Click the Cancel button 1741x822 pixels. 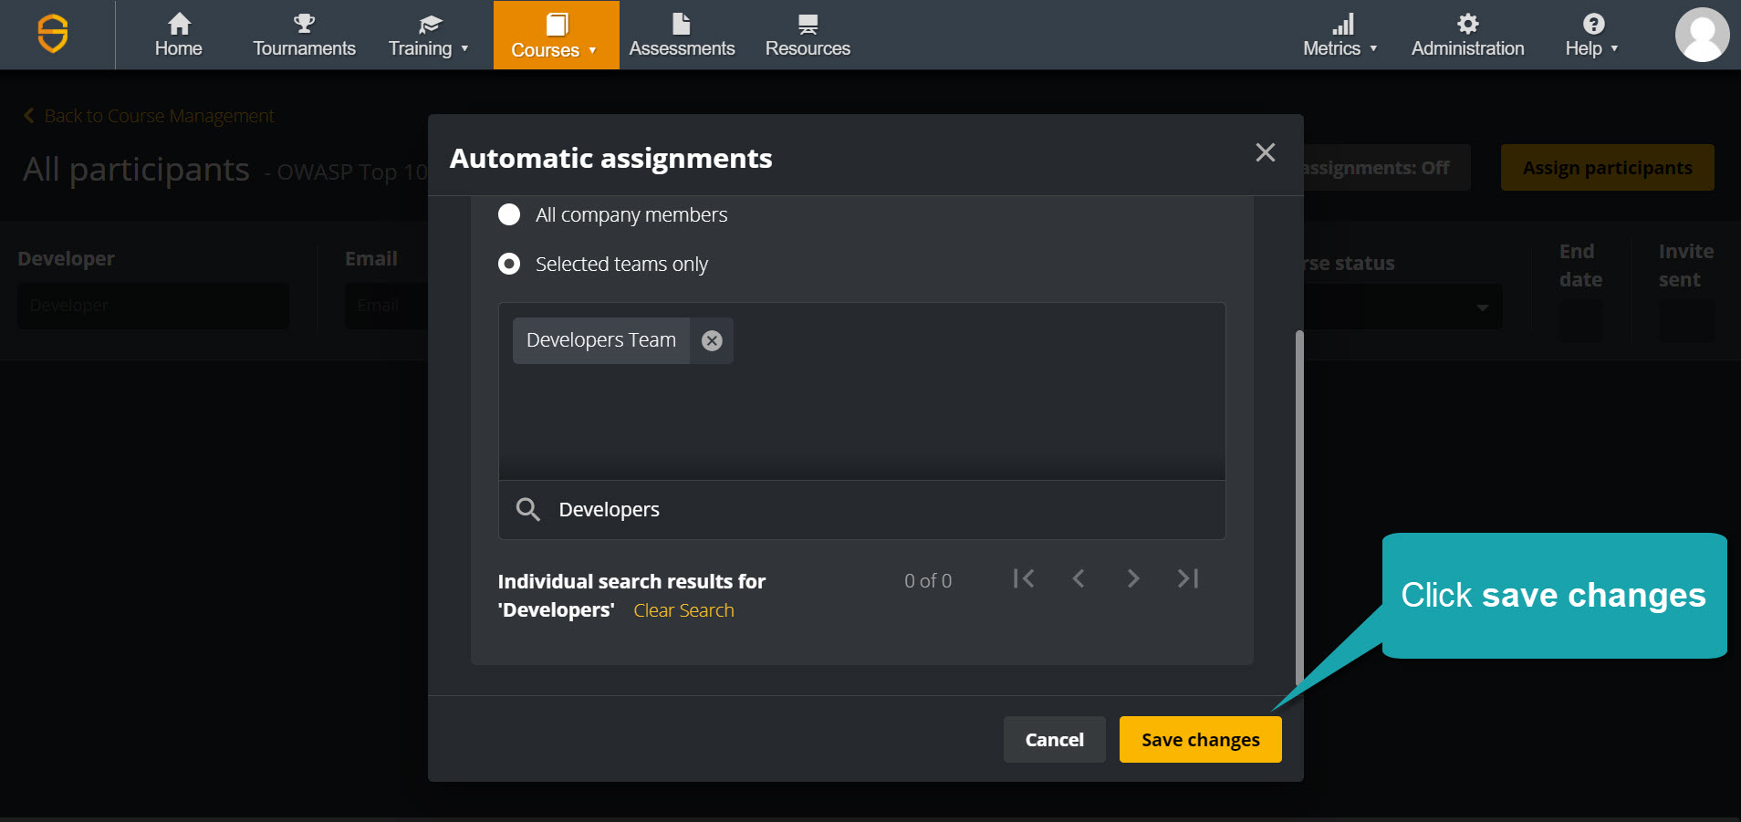click(x=1055, y=739)
